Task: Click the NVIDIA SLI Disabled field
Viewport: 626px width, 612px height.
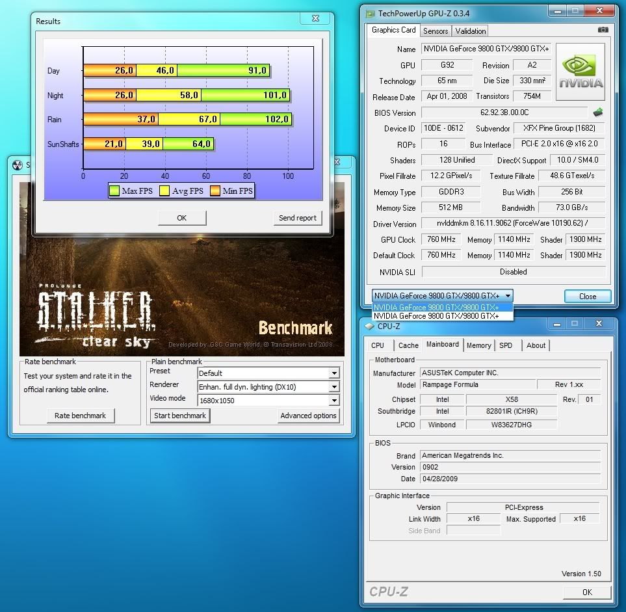Action: (514, 272)
